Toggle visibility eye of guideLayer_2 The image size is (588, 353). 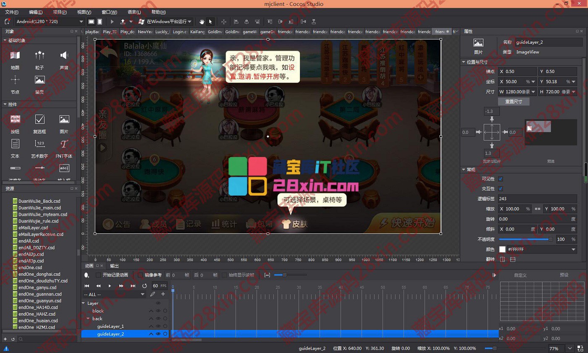click(x=158, y=334)
